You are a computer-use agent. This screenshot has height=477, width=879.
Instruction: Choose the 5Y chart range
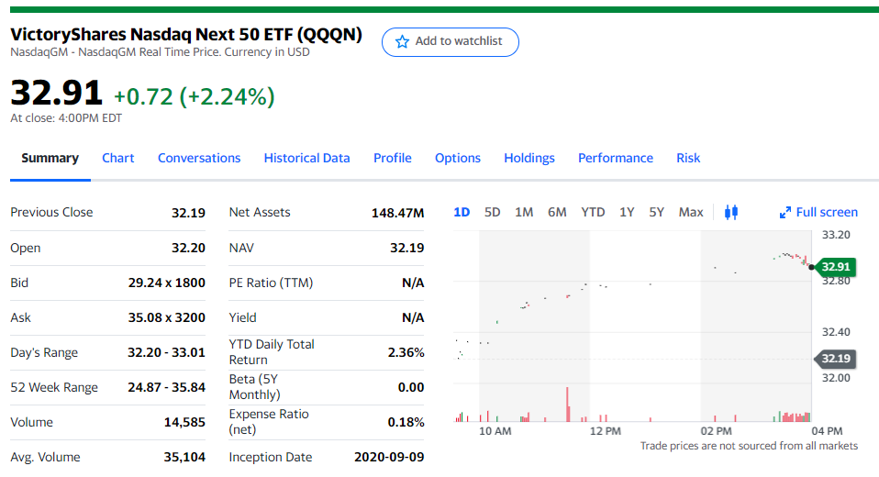(656, 213)
